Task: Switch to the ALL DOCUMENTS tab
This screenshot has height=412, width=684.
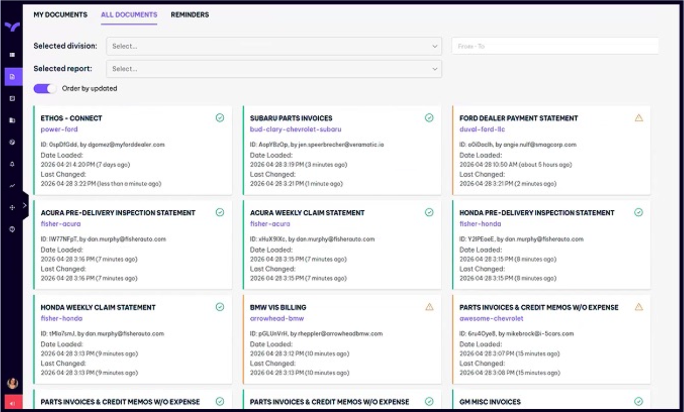Action: tap(129, 15)
